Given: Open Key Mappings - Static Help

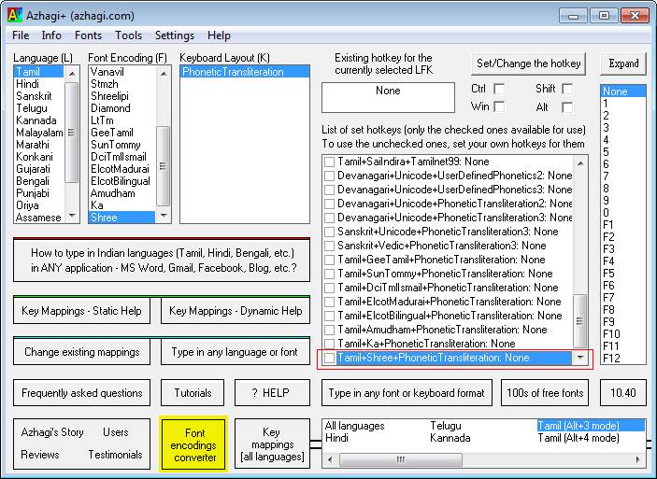Looking at the screenshot, I should coord(81,311).
